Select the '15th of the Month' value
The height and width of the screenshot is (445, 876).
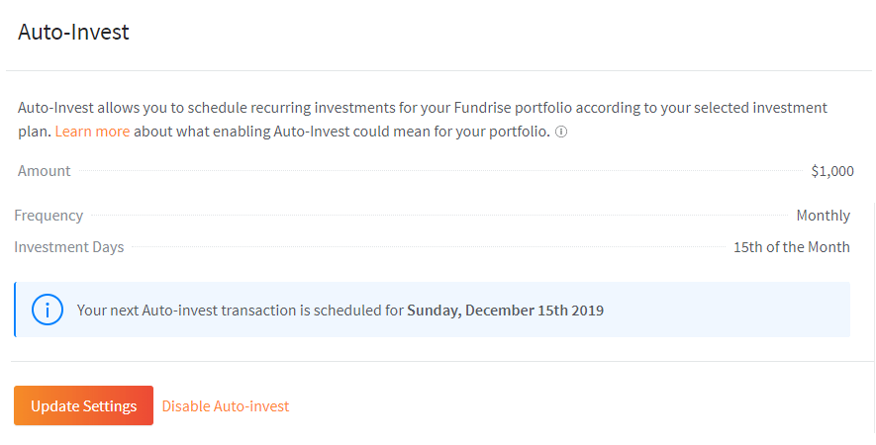791,247
